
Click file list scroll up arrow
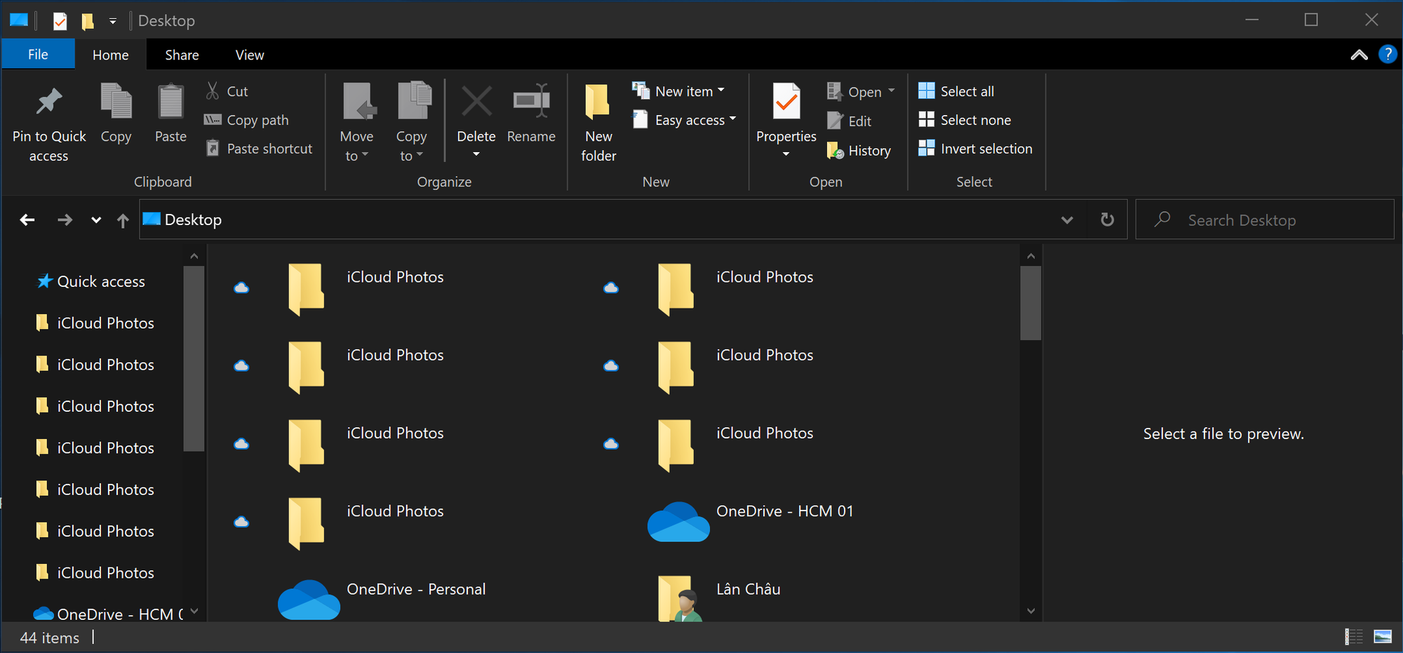[1031, 256]
